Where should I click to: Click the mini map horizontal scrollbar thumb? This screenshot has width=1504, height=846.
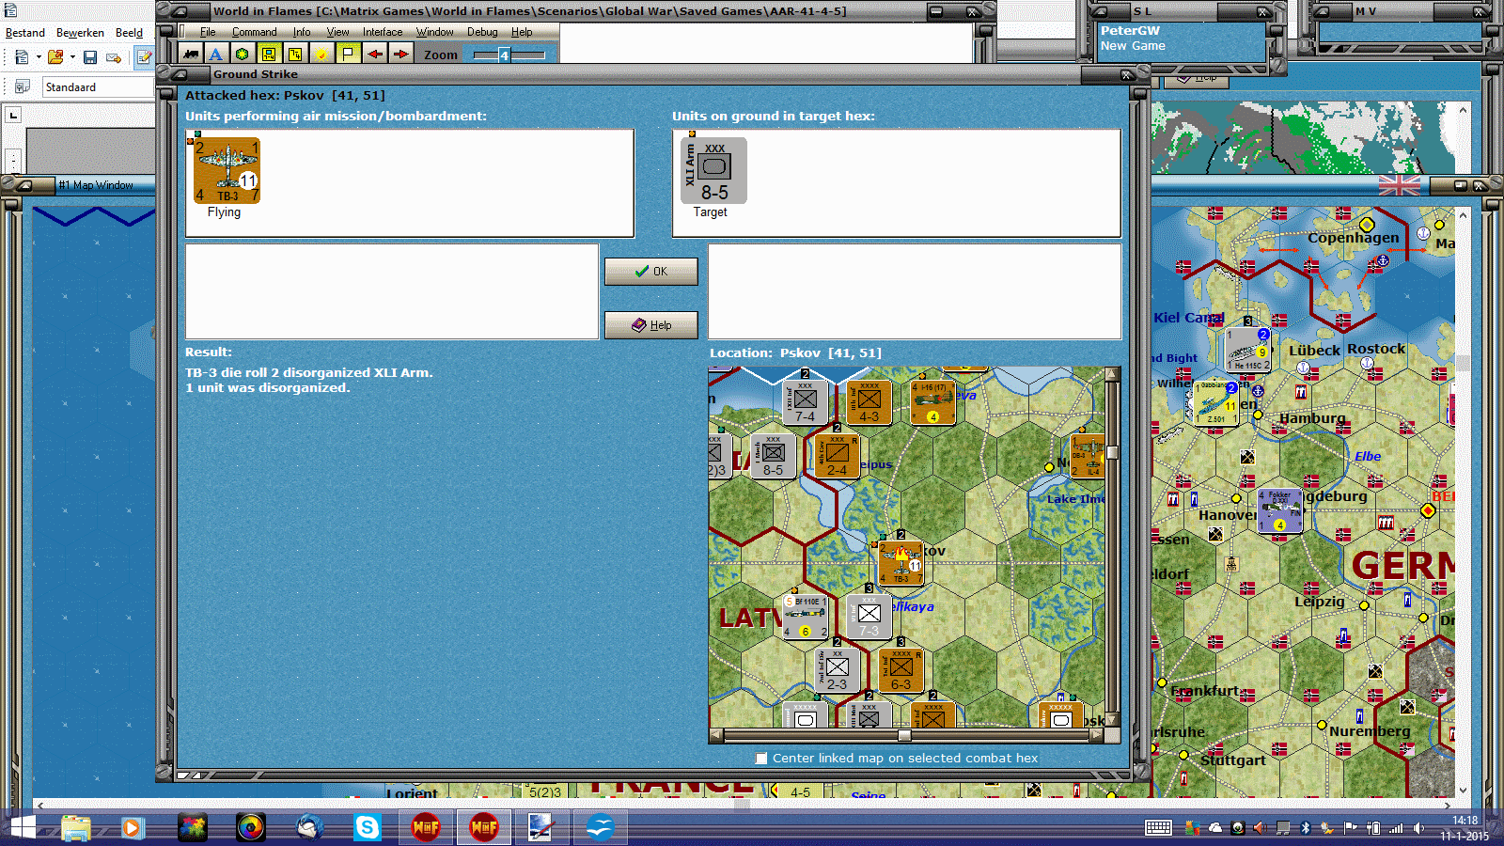click(904, 736)
